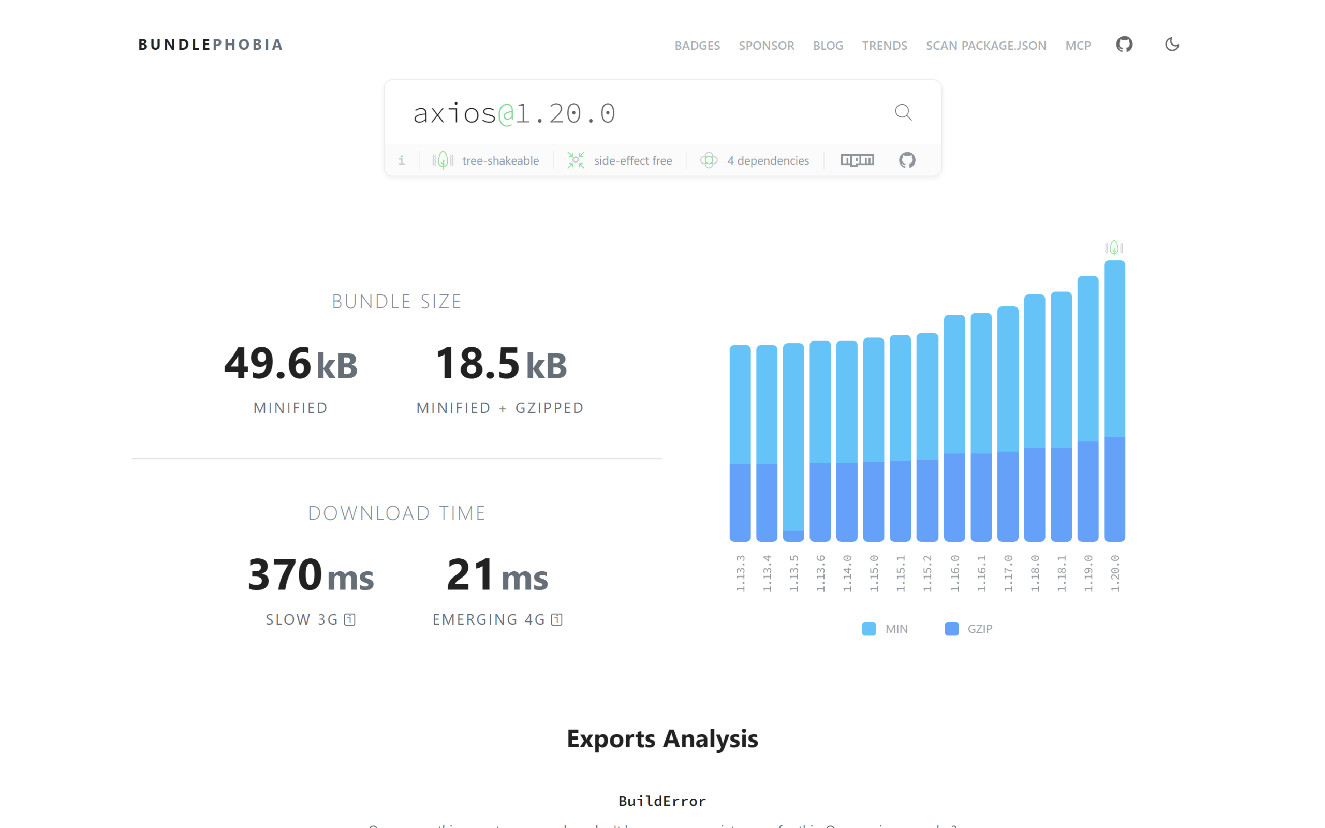Click the Slow 3G info icon
The image size is (1325, 828).
(x=349, y=619)
